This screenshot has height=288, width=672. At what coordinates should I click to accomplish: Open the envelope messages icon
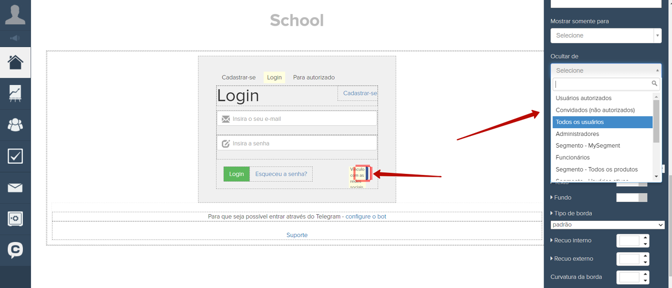pyautogui.click(x=15, y=187)
